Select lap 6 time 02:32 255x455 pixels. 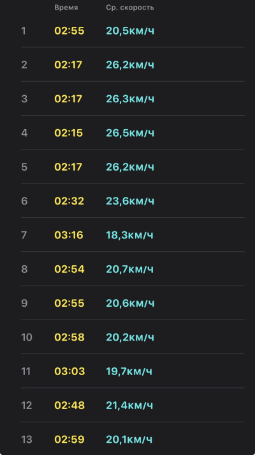pyautogui.click(x=69, y=201)
